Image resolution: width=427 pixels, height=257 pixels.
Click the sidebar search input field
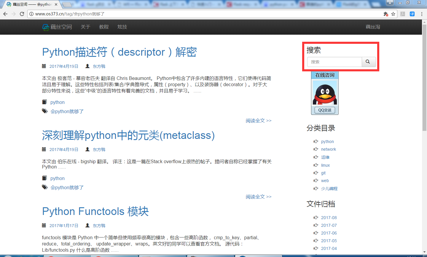(x=334, y=62)
